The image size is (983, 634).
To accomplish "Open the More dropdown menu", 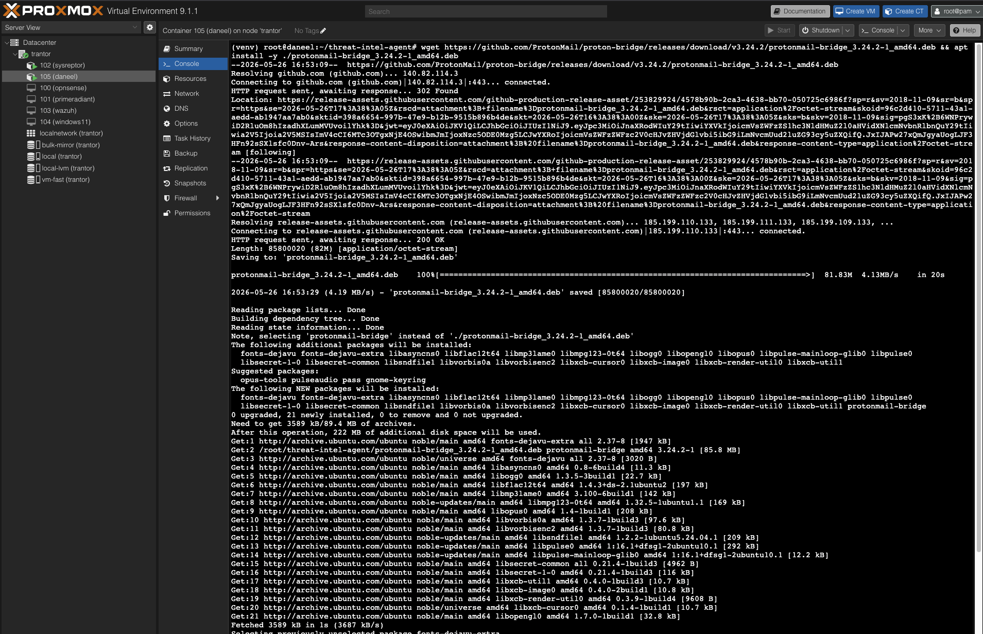I will [x=929, y=30].
